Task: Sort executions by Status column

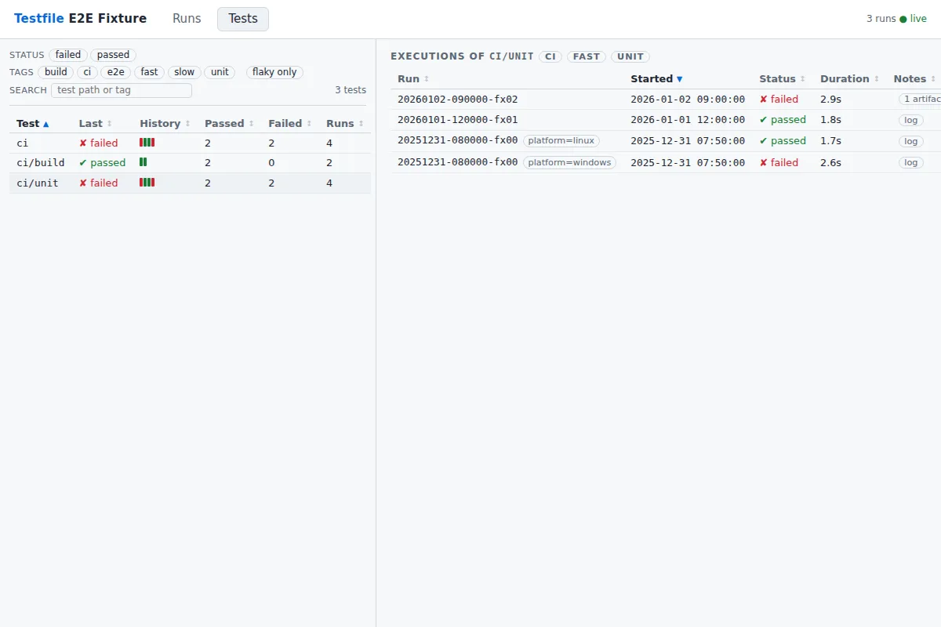Action: pos(783,79)
